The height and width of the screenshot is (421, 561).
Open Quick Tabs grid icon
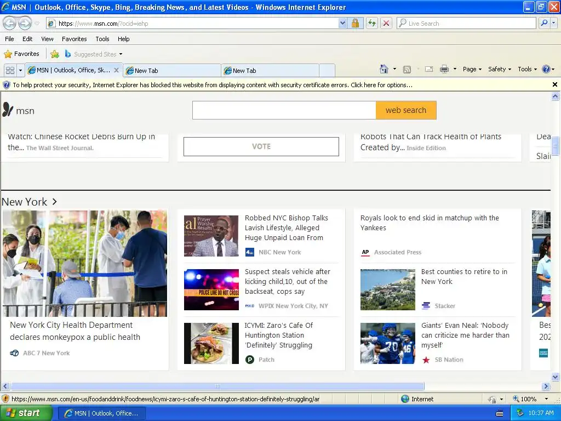[x=10, y=70]
